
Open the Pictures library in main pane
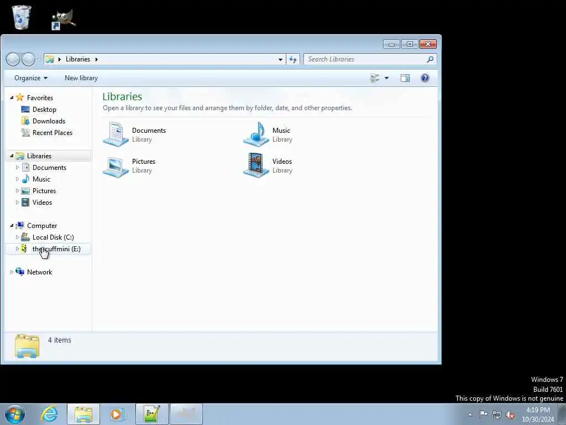click(x=129, y=166)
